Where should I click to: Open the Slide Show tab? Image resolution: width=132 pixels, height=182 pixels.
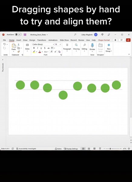[x=64, y=40]
